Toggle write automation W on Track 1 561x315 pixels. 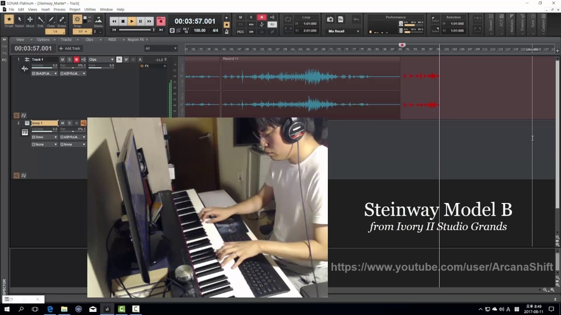point(126,60)
